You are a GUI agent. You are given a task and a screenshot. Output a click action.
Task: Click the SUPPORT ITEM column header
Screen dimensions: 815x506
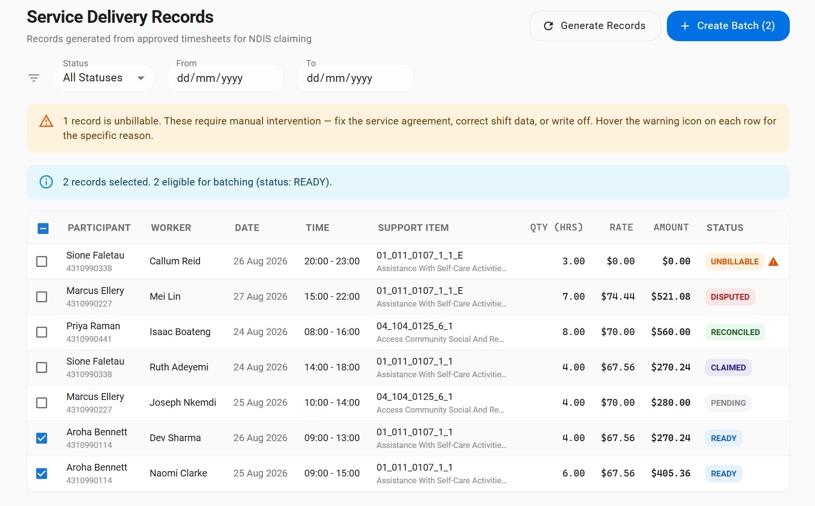click(x=413, y=228)
